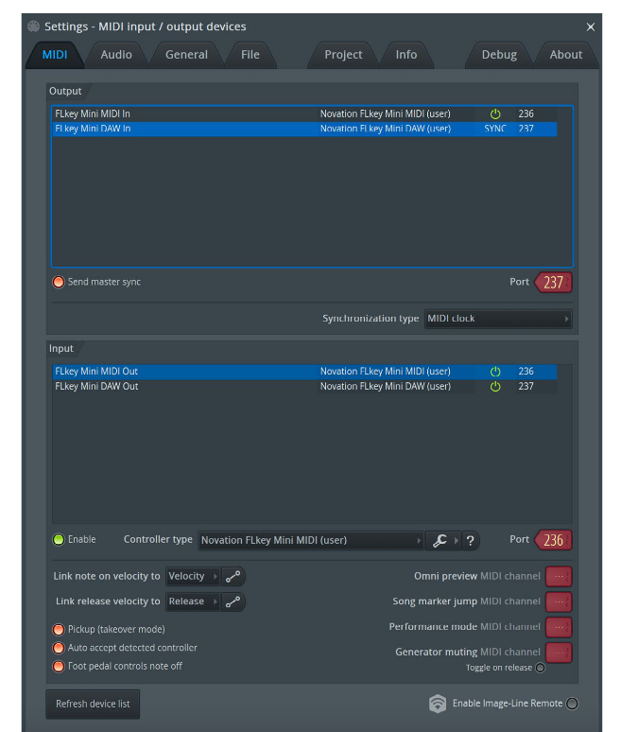Viewport: 638px width, 732px height.
Task: Toggle the Enable input device option
Action: 59,540
